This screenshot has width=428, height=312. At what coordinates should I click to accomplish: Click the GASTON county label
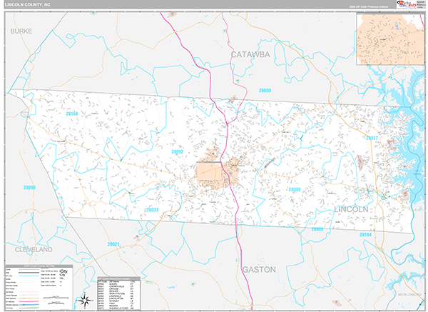[x=258, y=270]
